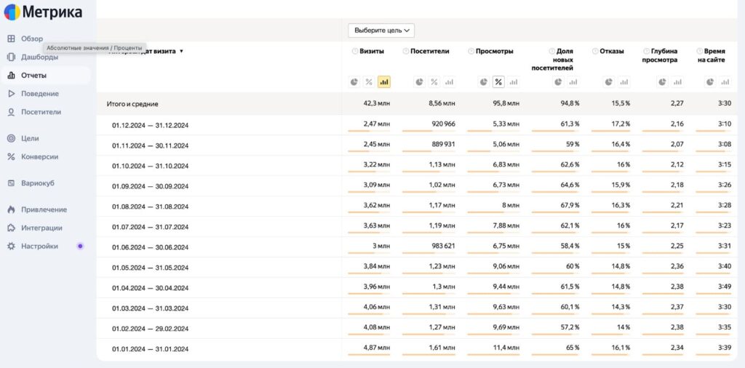Show pie chart for Отказы column
The image size is (745, 368).
pos(609,82)
